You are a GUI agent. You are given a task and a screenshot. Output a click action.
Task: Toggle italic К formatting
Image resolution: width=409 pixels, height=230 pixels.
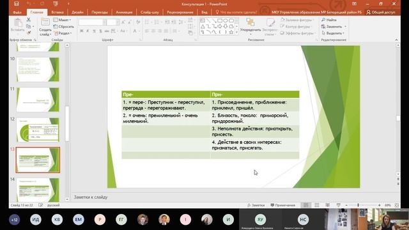88,31
